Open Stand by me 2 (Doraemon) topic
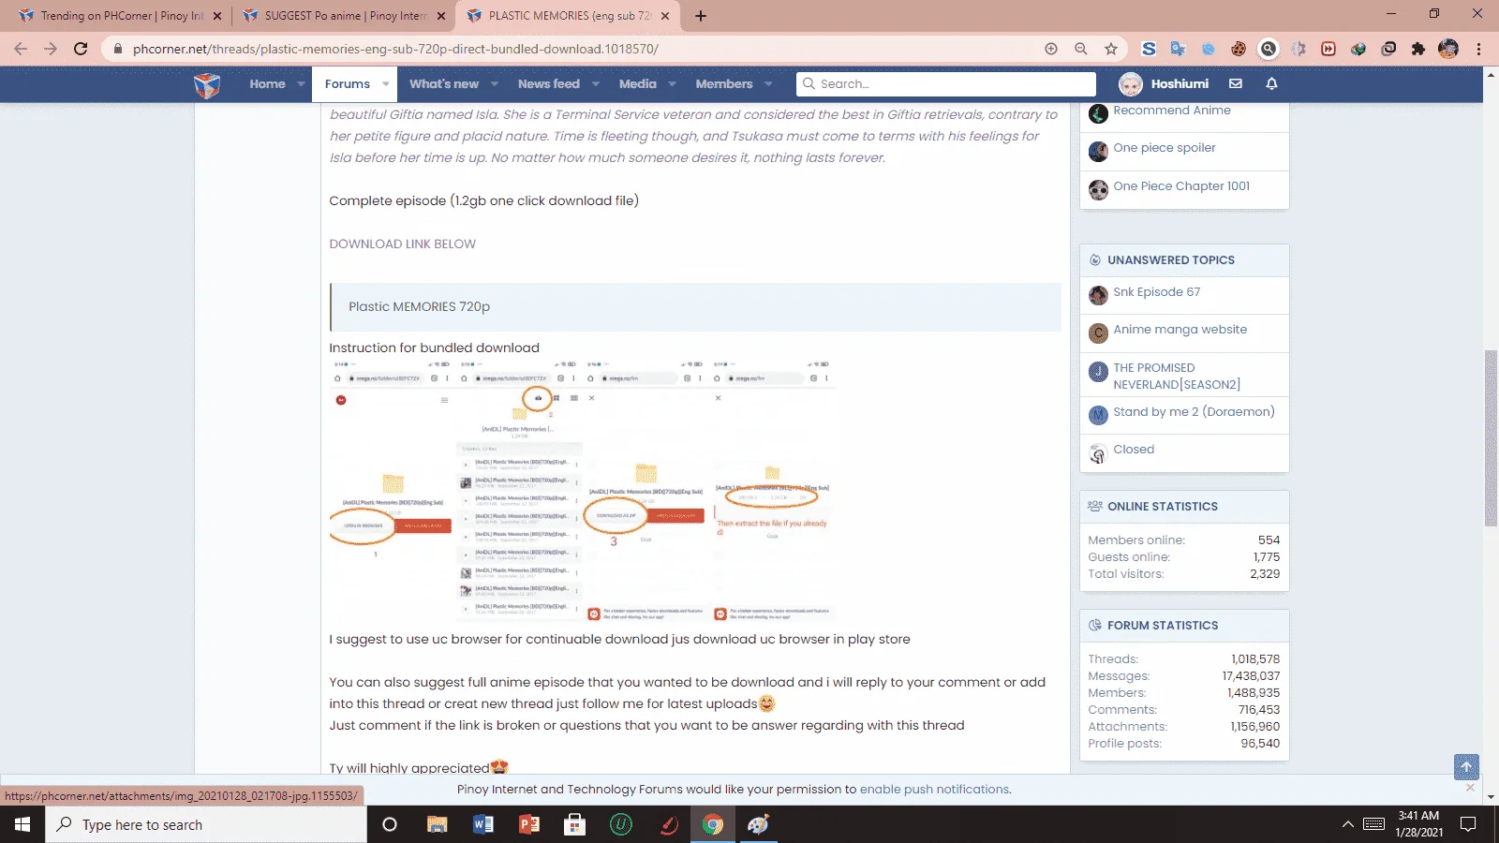 coord(1194,412)
